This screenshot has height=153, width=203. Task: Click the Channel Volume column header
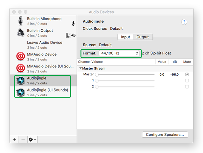[90, 62]
